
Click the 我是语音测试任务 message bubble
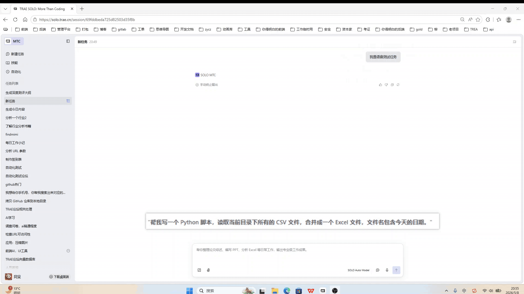pos(383,57)
